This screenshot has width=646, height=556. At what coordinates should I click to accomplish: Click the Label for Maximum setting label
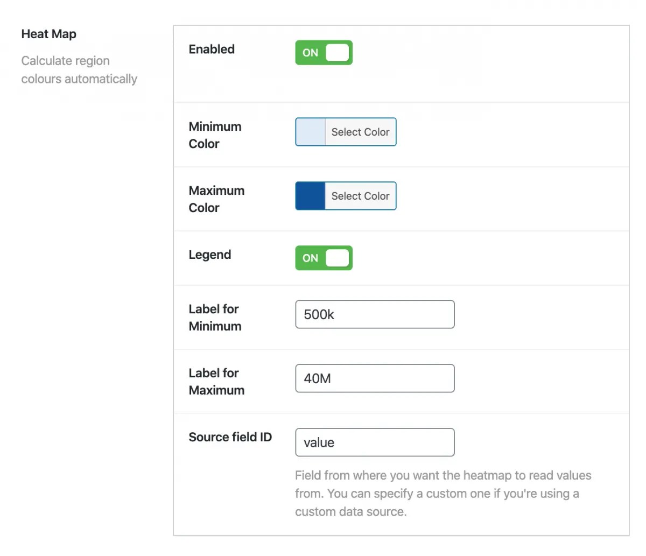[x=216, y=382]
